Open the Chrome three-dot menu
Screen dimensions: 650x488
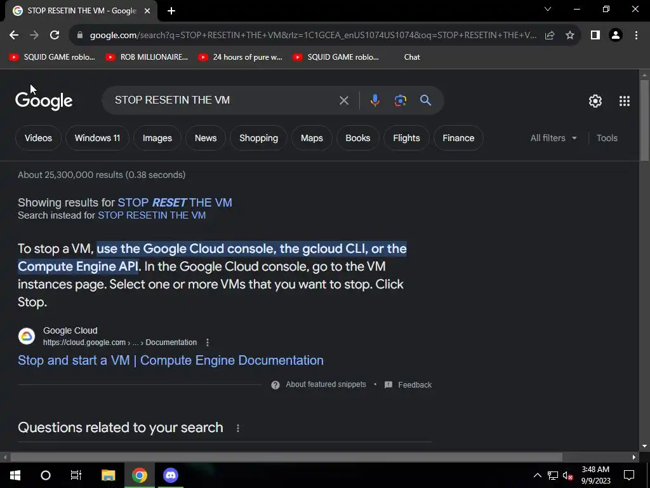636,36
